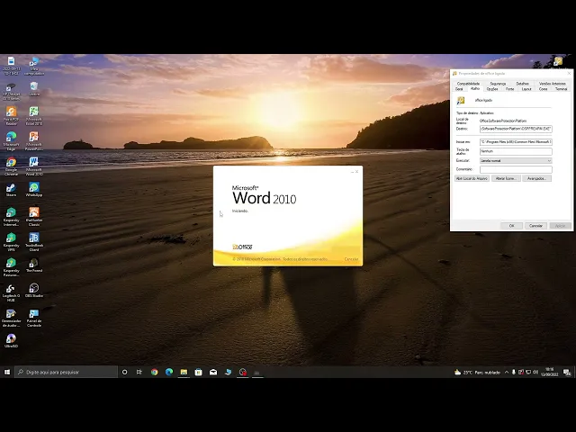Open the orange house app above TeraBox
This screenshot has height=432, width=576.
[x=34, y=217]
